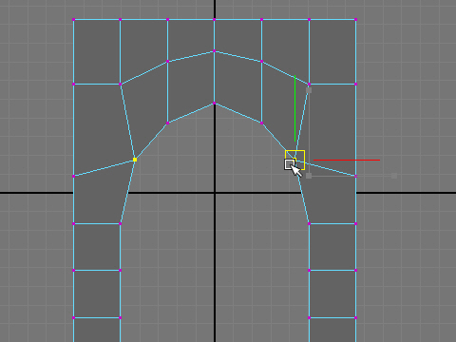This screenshot has height=342, width=456.
Task: Select the top-left corner vertex of mesh
Action: click(73, 20)
